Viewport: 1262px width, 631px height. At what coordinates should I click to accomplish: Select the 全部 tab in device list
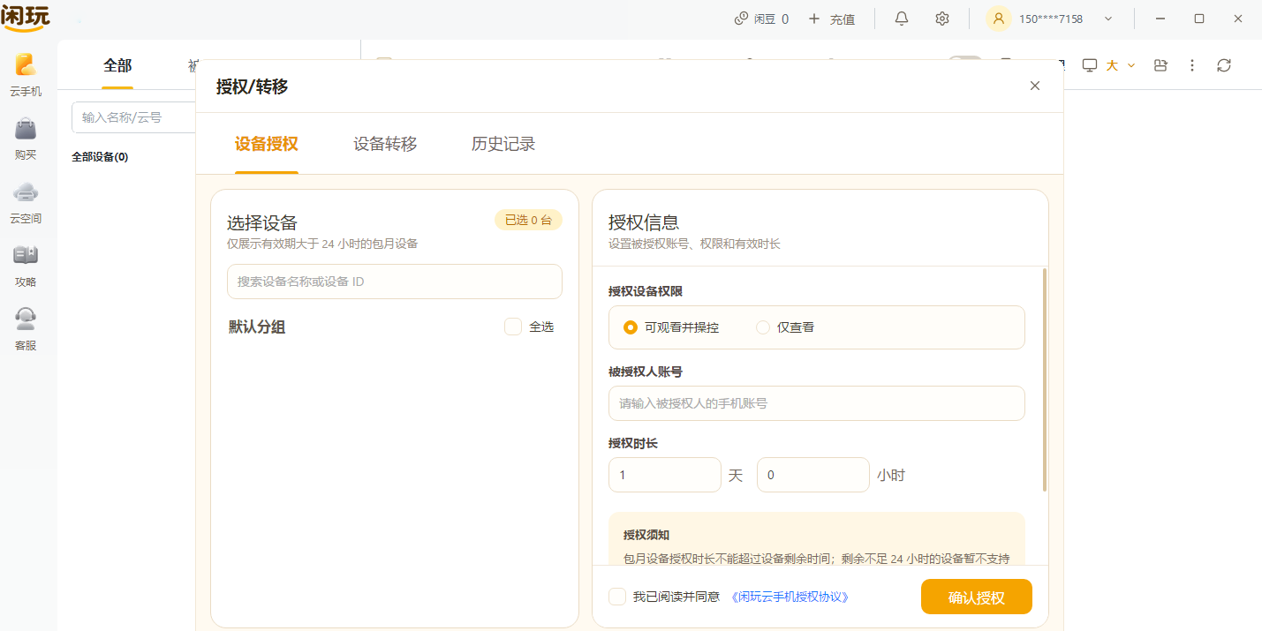point(117,65)
